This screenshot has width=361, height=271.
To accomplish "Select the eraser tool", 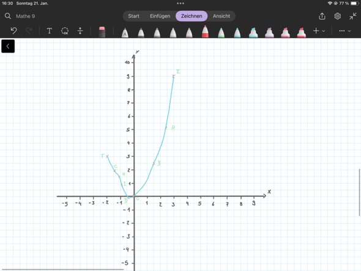I will click(102, 32).
